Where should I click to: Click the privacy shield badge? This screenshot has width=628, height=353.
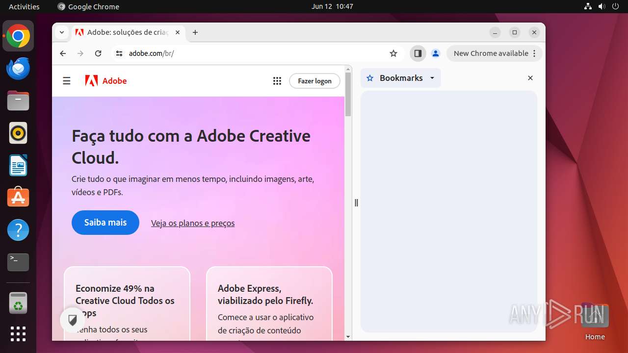(x=73, y=321)
